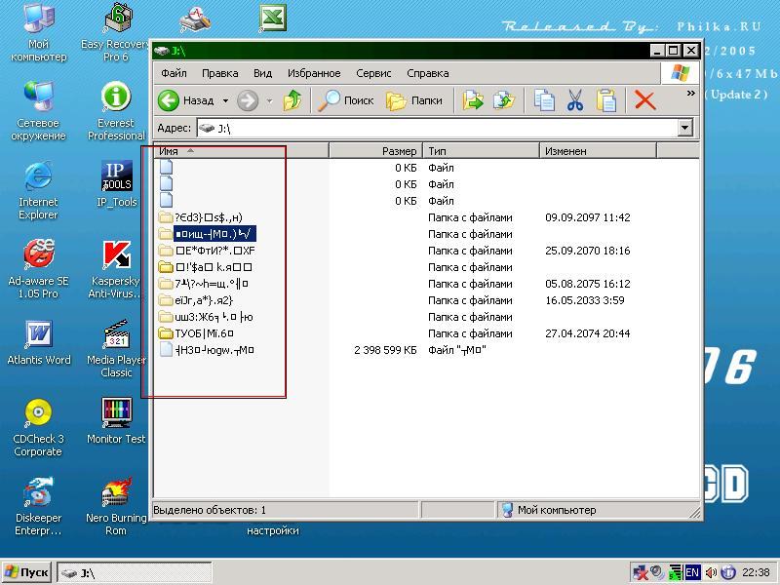Show hidden toolbar buttons via chevron
780x585 pixels.
click(x=691, y=95)
